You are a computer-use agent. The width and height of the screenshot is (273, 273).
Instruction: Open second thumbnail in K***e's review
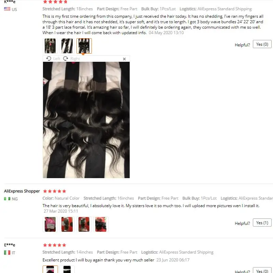click(x=67, y=46)
